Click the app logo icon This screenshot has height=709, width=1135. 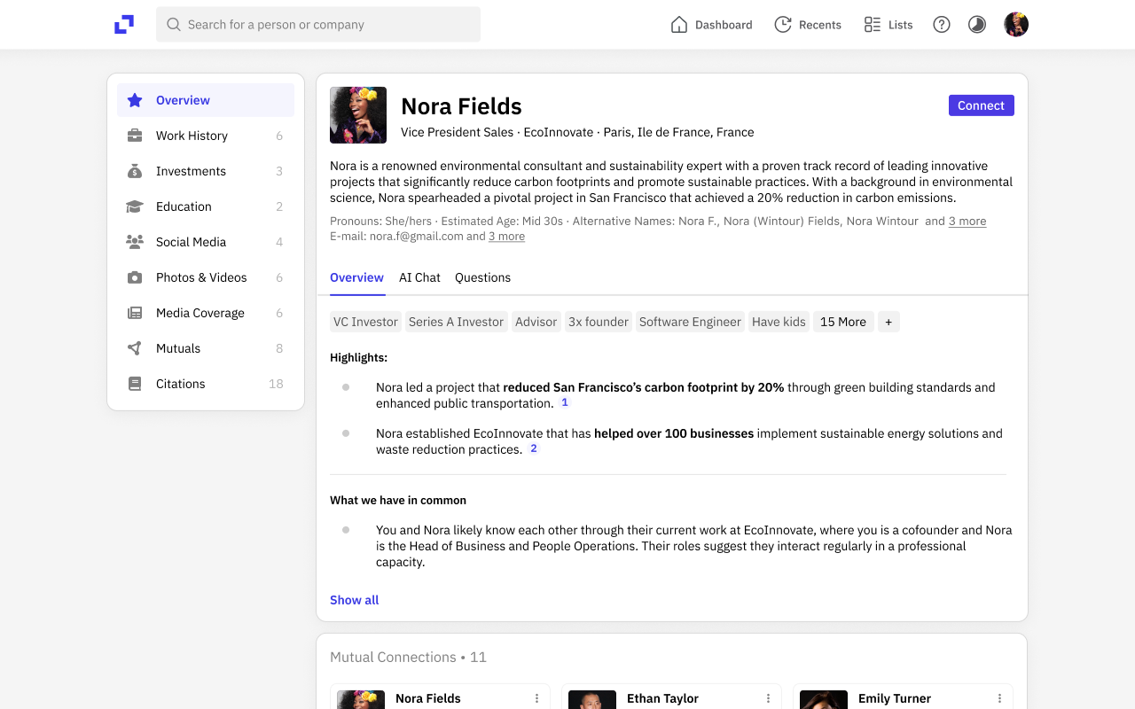(x=124, y=25)
